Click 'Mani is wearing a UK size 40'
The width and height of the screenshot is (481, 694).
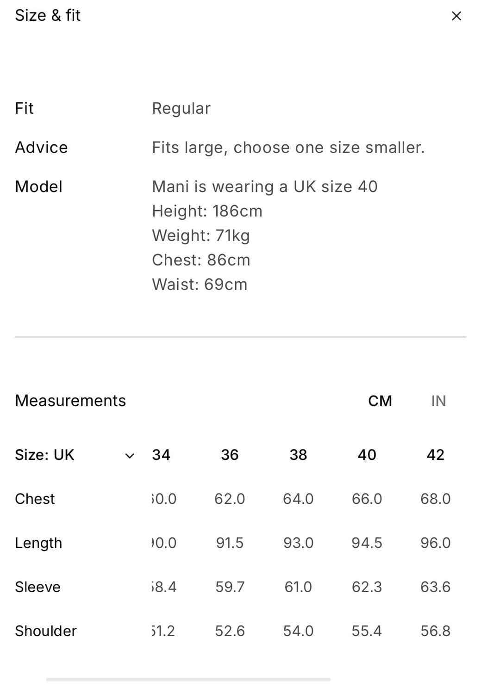[x=265, y=186]
